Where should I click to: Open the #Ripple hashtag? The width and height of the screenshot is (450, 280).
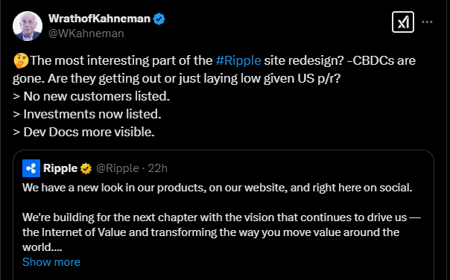pyautogui.click(x=238, y=60)
